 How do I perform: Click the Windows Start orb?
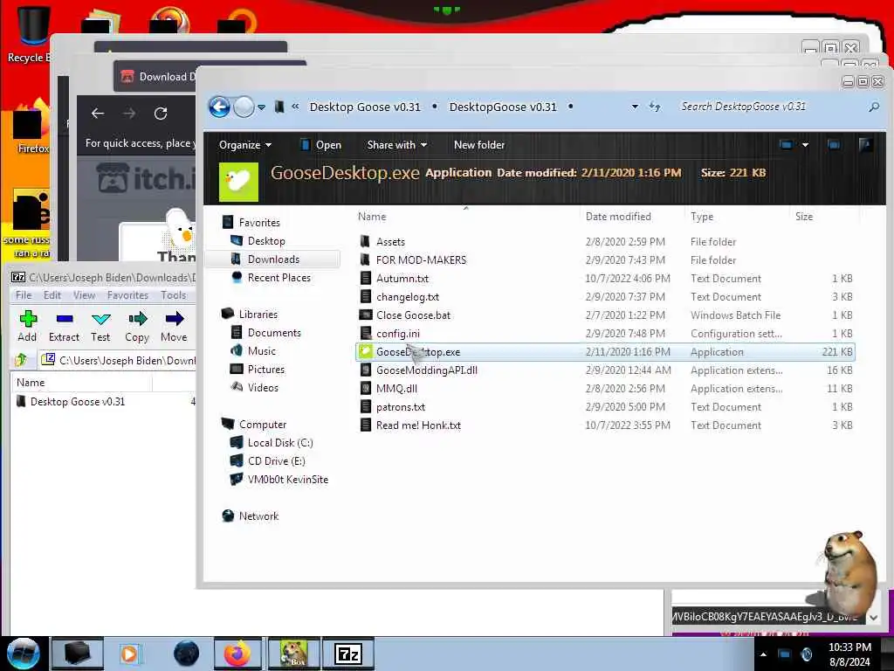pos(23,654)
